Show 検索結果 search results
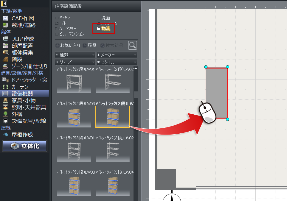This screenshot has height=201, width=287. 112,46
